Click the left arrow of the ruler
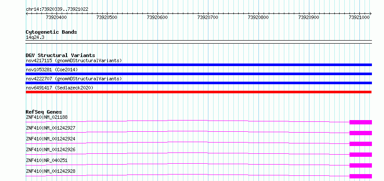384x181 pixels. tap(27, 13)
